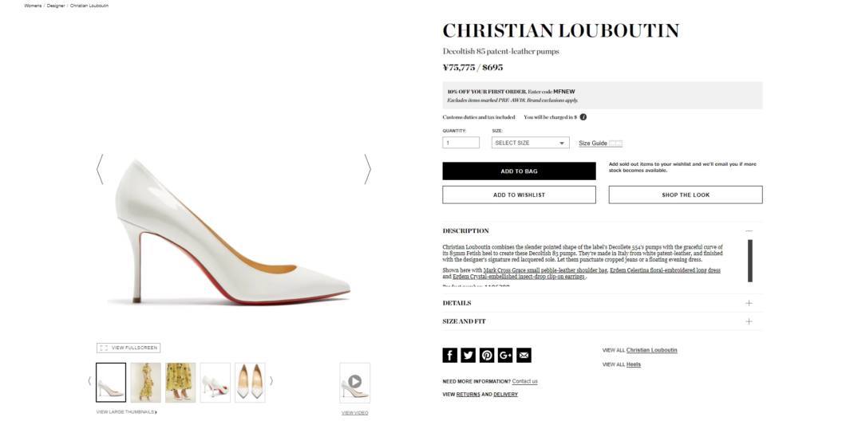Collapse the Description section

pos(749,230)
